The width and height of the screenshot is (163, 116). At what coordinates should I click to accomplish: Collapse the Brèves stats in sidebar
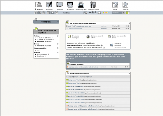pyautogui.click(x=58, y=44)
